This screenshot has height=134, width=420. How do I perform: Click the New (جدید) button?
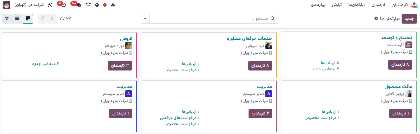(409, 19)
